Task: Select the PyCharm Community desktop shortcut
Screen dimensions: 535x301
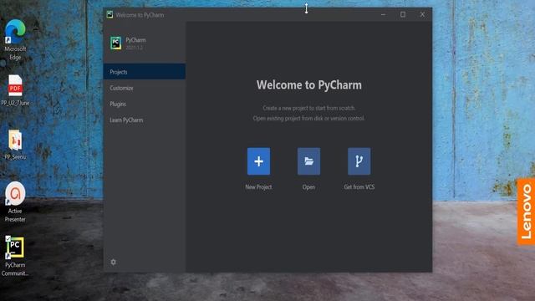Action: pos(15,256)
